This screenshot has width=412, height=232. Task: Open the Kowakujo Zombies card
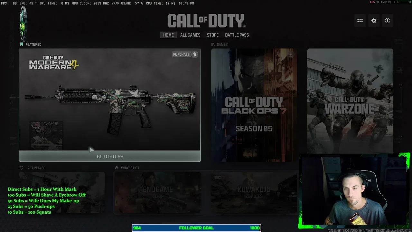coord(254,192)
